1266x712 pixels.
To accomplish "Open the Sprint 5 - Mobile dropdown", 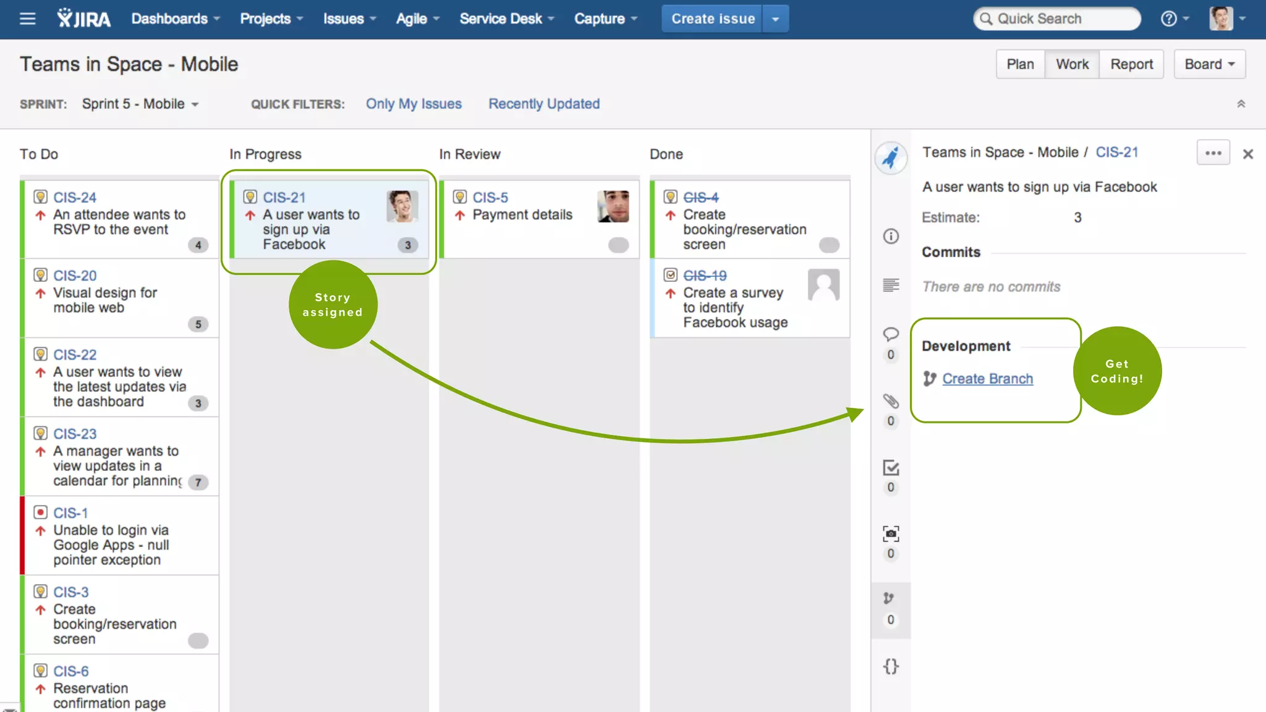I will tap(140, 104).
